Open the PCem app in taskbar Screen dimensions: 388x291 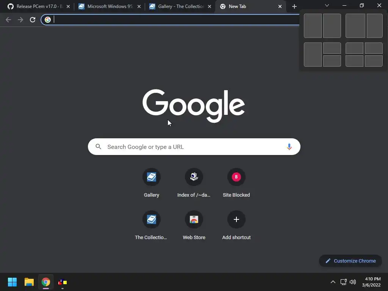click(x=63, y=282)
